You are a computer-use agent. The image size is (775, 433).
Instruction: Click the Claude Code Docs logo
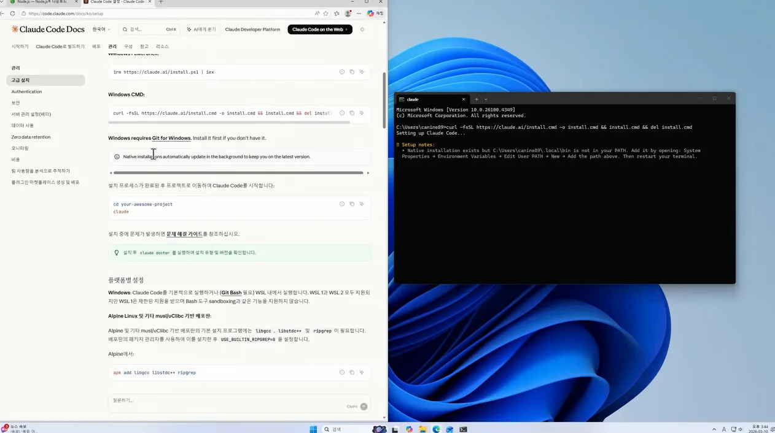coord(48,29)
